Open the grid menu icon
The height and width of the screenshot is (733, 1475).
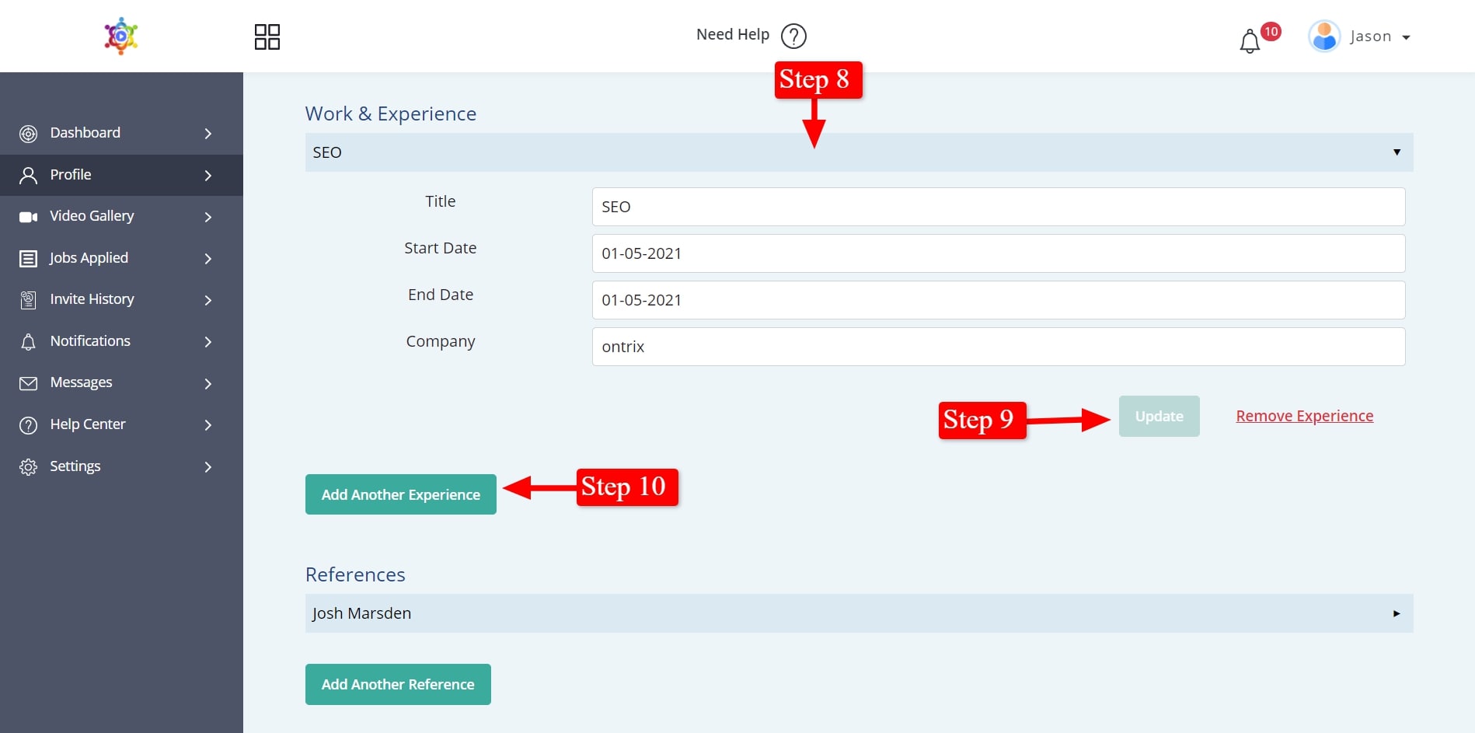[x=267, y=37]
